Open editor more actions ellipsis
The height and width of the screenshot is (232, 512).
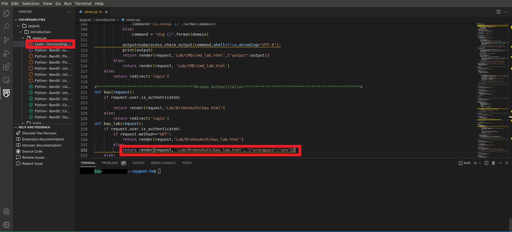[x=506, y=12]
